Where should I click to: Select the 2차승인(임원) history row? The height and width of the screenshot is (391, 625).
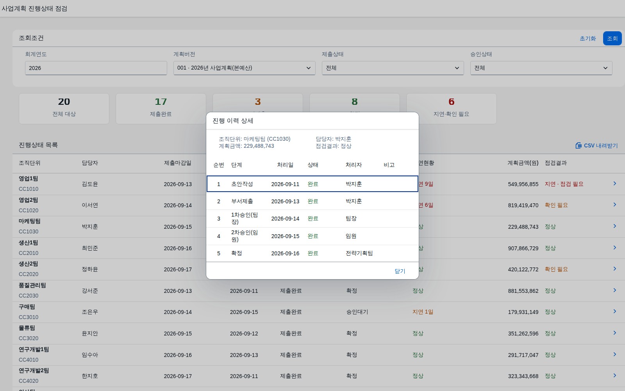(x=312, y=236)
